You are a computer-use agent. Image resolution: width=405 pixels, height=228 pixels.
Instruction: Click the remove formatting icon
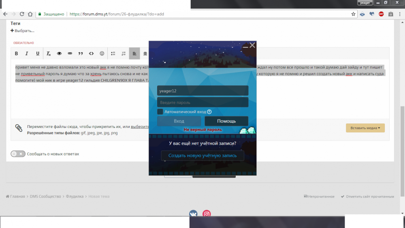(x=49, y=53)
